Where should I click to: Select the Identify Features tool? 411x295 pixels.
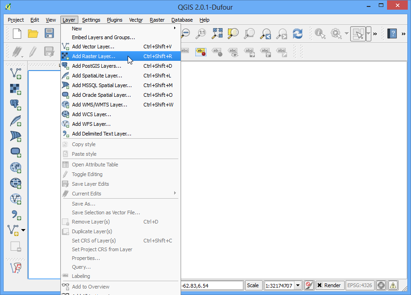tap(320, 34)
